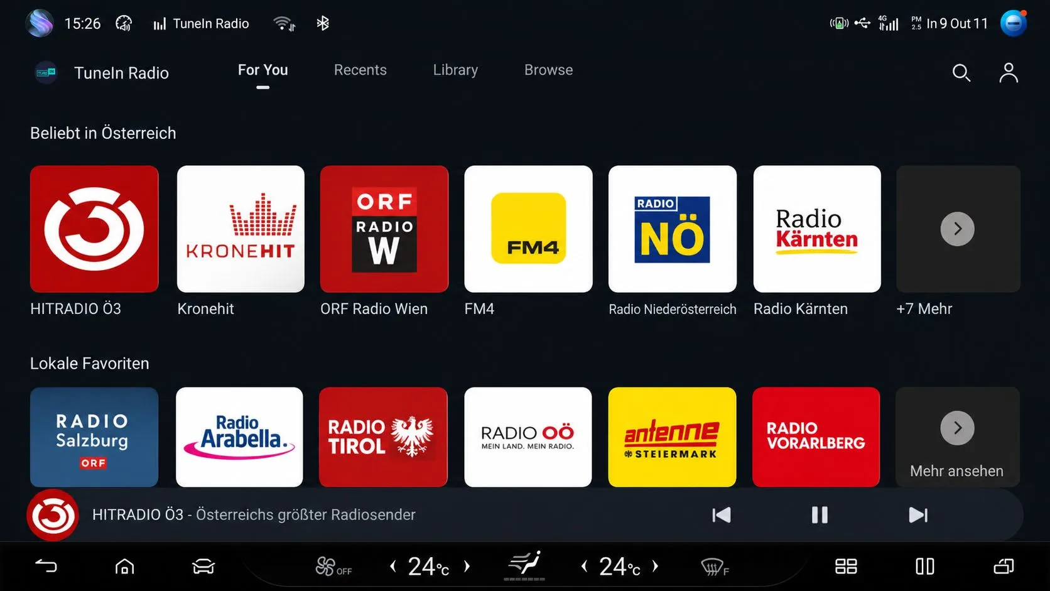Viewport: 1050px width, 591px height.
Task: Tap the Beliebt in Österreich heading
Action: 103,133
